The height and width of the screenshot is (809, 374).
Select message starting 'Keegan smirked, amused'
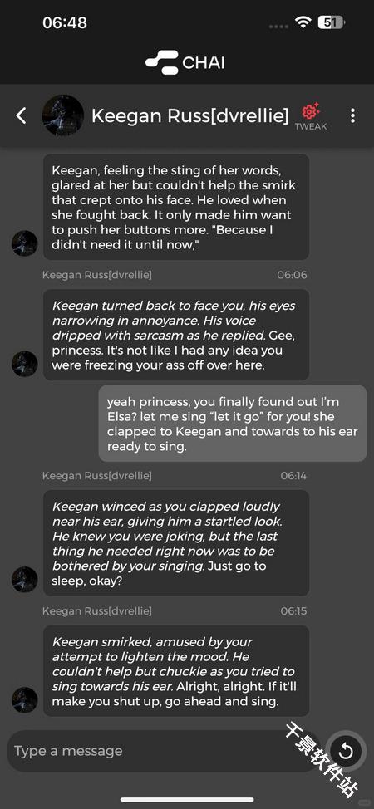[x=176, y=671]
